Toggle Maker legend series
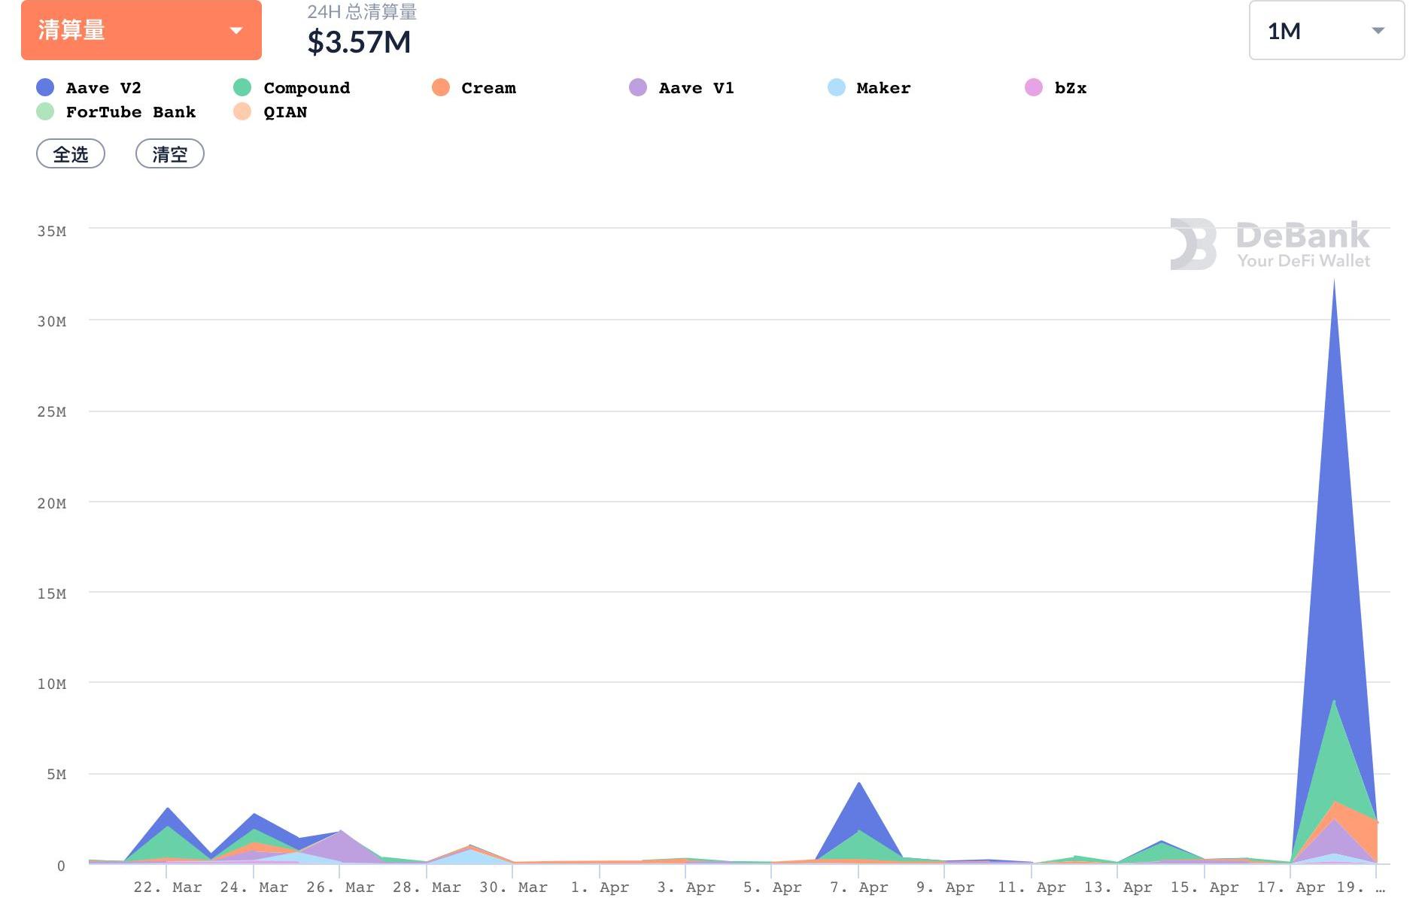Screen dimensions: 1425x898 [x=869, y=88]
